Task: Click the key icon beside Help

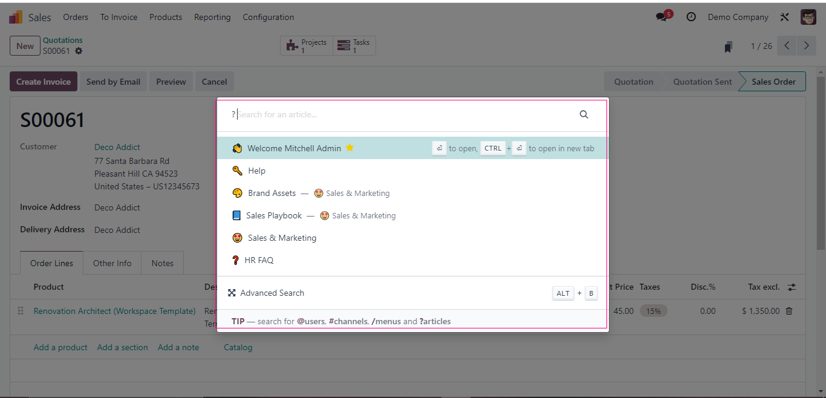Action: (237, 171)
